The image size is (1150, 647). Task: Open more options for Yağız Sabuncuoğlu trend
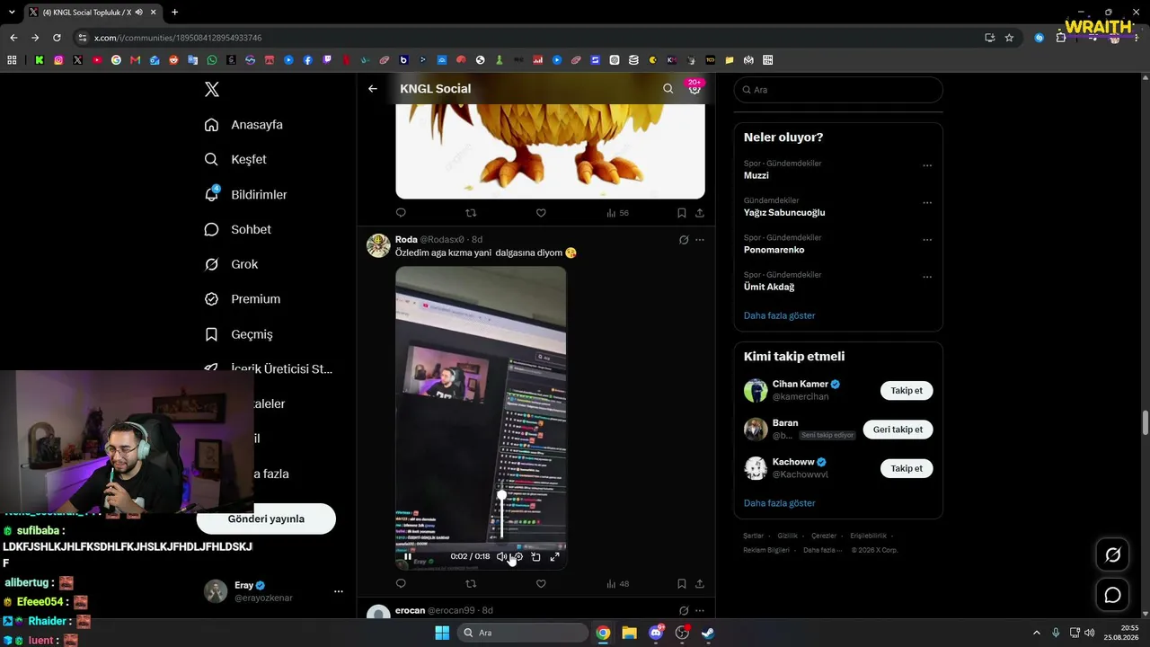pos(927,202)
